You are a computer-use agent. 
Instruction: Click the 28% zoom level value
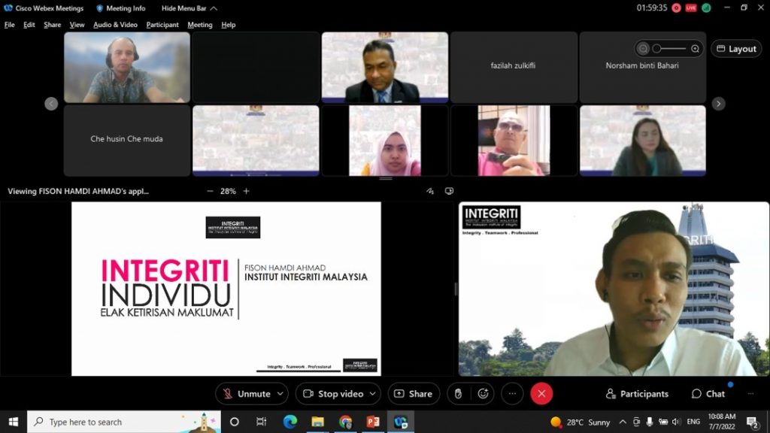228,191
